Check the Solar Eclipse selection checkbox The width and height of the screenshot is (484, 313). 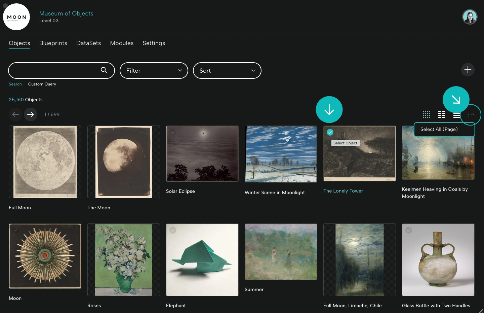click(x=173, y=132)
